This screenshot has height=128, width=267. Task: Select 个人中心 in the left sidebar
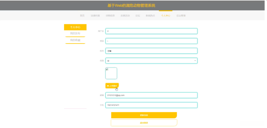(x=75, y=27)
